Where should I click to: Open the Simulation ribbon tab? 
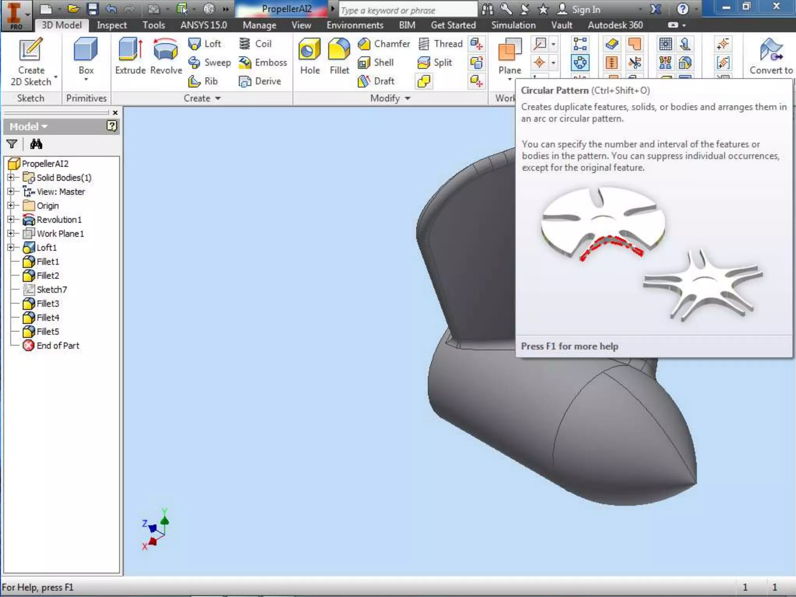tap(513, 25)
